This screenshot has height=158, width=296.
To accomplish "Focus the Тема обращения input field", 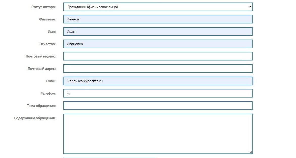I will [158, 106].
